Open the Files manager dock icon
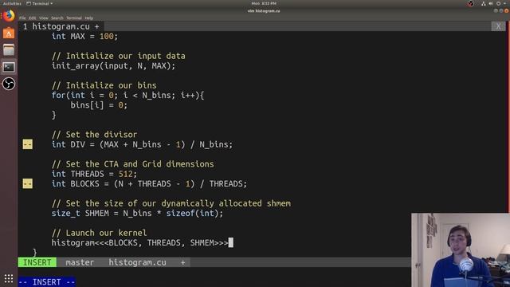The width and height of the screenshot is (510, 287). tap(9, 50)
